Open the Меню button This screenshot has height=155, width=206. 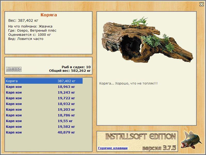click(x=14, y=69)
